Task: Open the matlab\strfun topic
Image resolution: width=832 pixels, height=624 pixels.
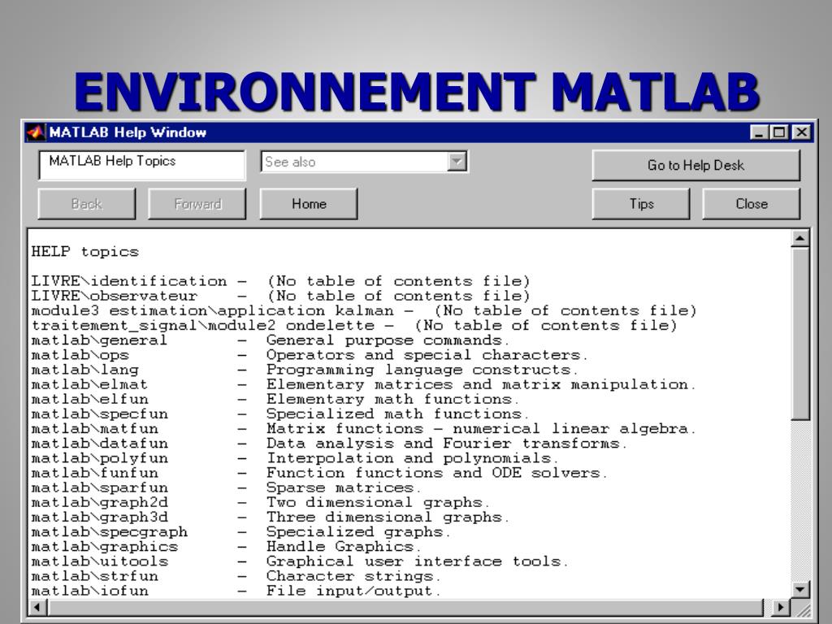Action: (x=94, y=576)
